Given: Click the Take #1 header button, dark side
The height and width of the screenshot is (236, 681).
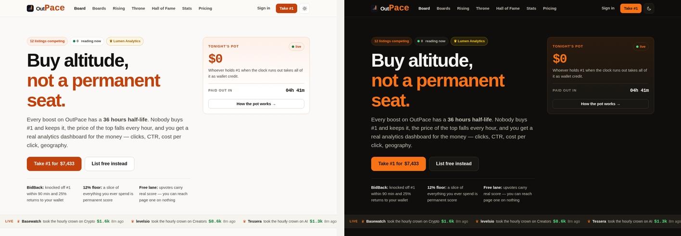Looking at the screenshot, I should click(631, 8).
